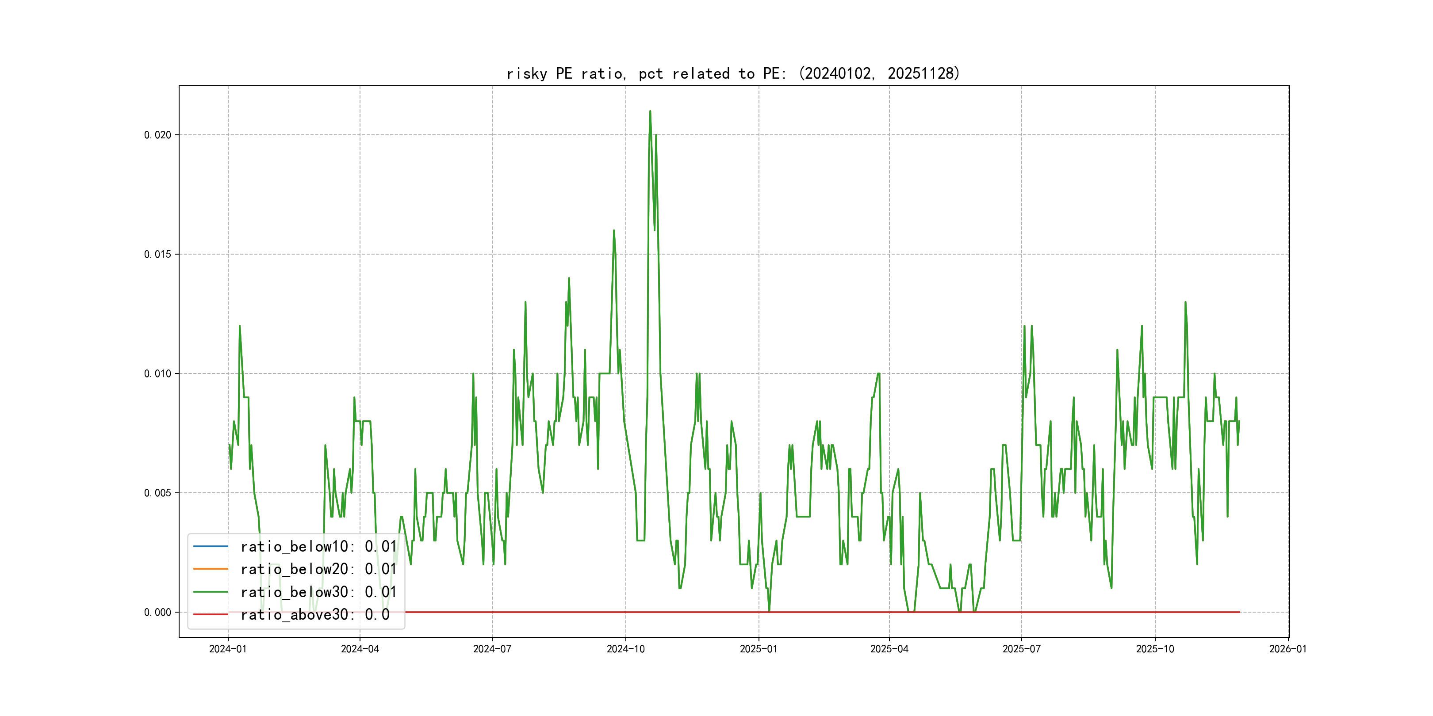Click the 2024-04 x-axis tick label
This screenshot has height=716, width=1433.
tap(360, 649)
